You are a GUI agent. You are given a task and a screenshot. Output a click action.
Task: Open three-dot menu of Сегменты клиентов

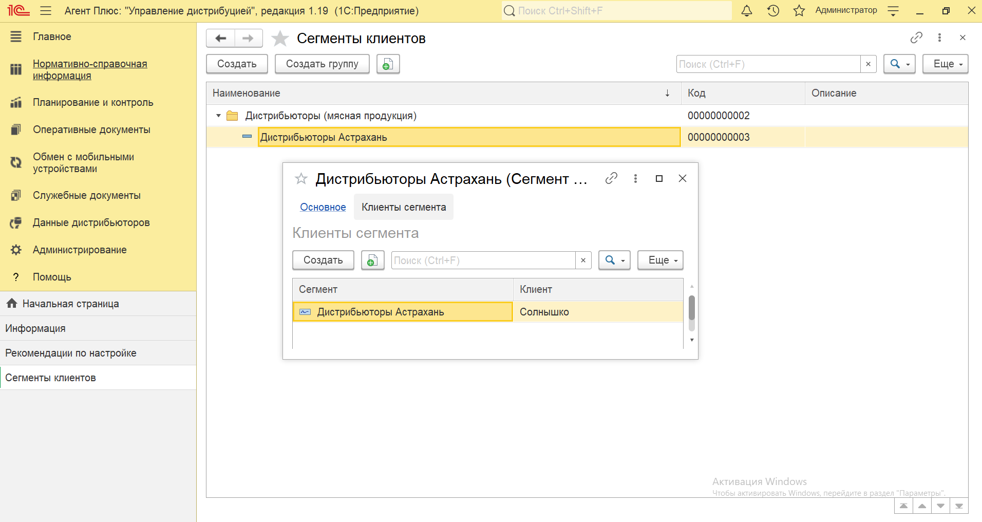[x=939, y=38]
